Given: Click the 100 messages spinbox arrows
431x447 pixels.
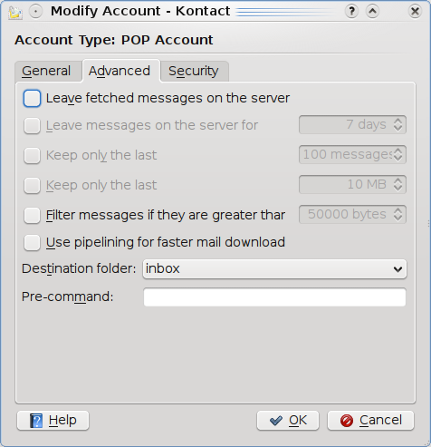Looking at the screenshot, I should (397, 154).
